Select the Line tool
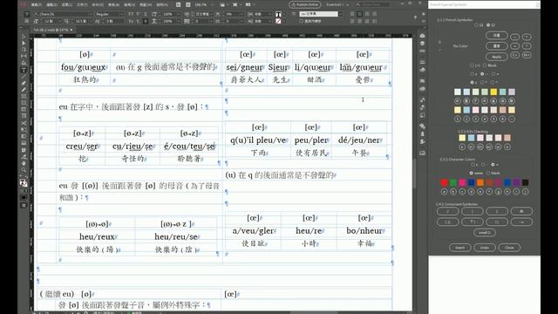558x314 pixels. [24, 77]
